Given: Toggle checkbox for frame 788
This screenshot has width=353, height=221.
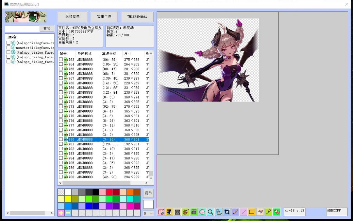Looking at the screenshot, I should pyautogui.click(x=61, y=177).
